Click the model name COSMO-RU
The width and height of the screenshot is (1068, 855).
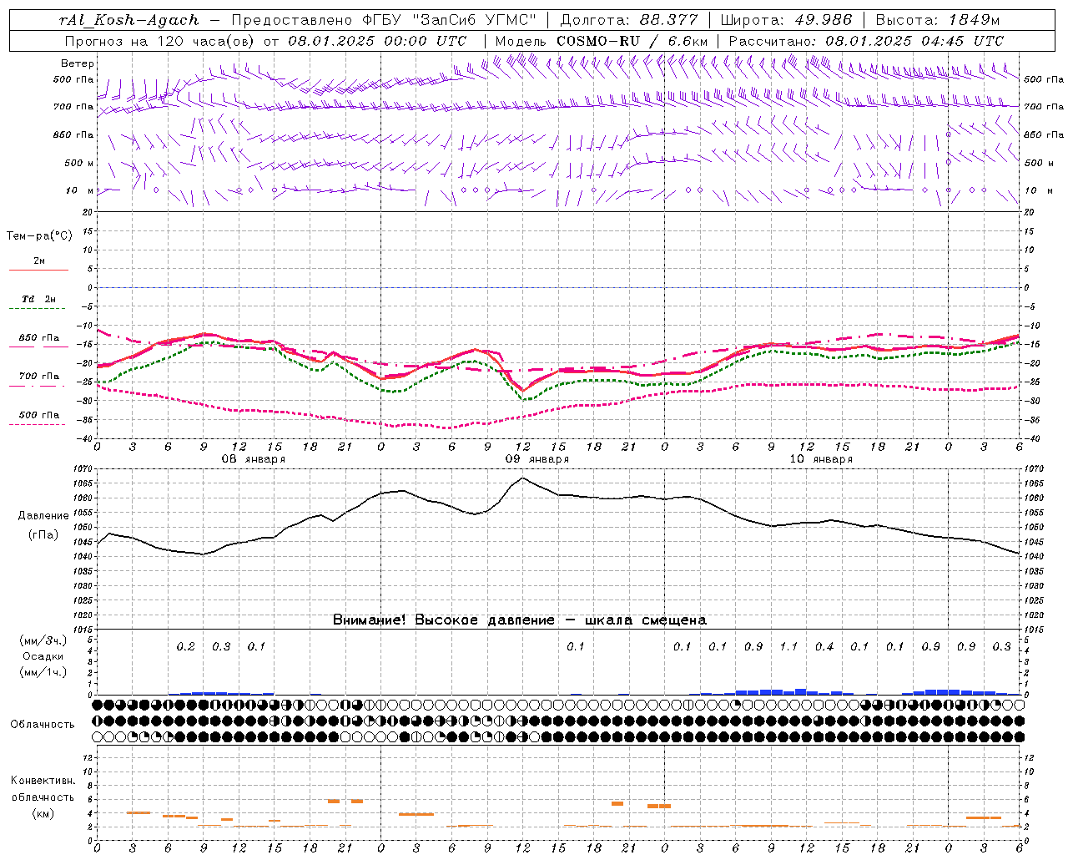pos(597,41)
